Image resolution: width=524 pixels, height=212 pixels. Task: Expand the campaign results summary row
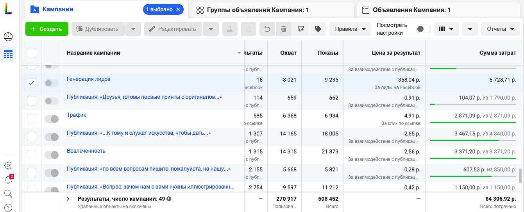[68, 199]
